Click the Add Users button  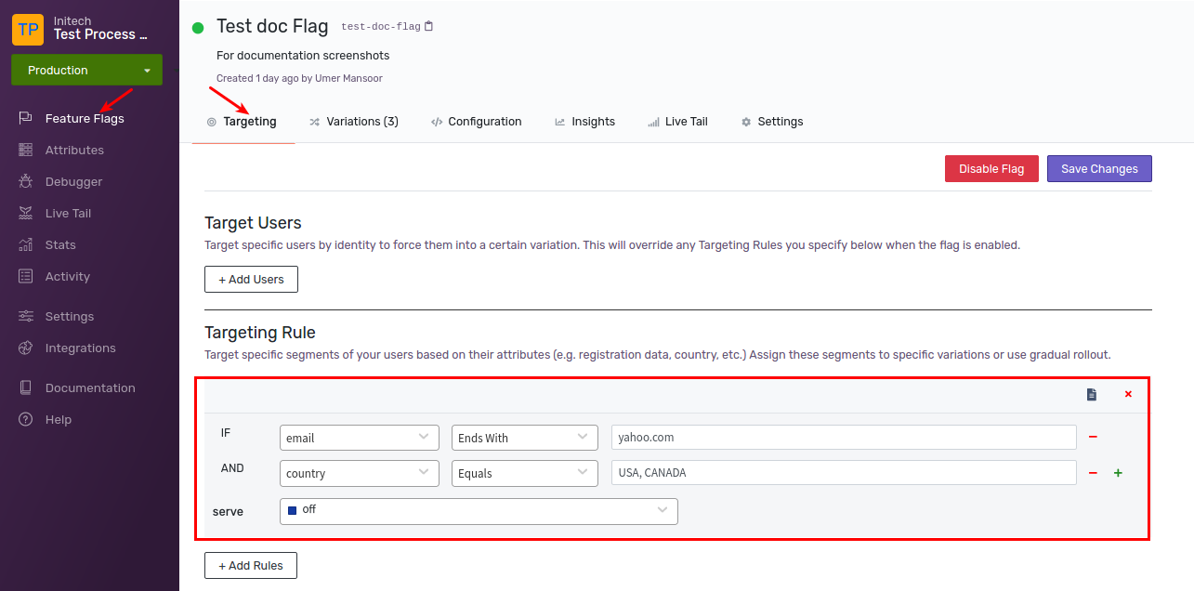251,279
